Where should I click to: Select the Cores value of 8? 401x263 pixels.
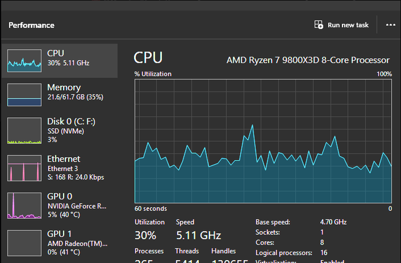(322, 242)
